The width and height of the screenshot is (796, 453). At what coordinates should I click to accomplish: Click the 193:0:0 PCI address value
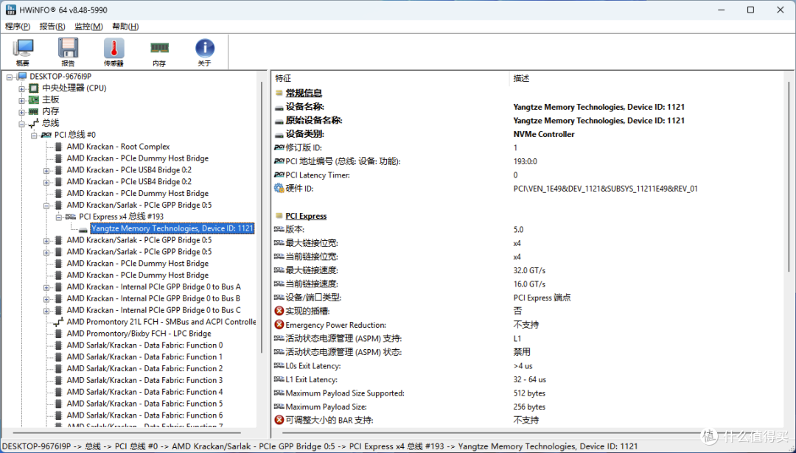pyautogui.click(x=525, y=161)
